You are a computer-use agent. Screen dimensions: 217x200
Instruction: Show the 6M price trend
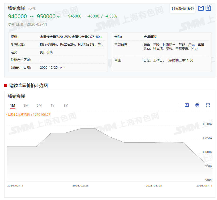39,106
